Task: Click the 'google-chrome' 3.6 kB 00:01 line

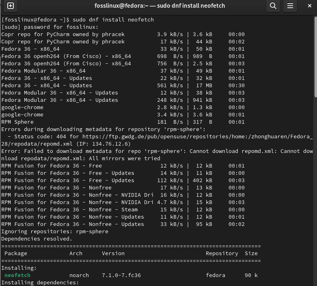Action: 123,115
